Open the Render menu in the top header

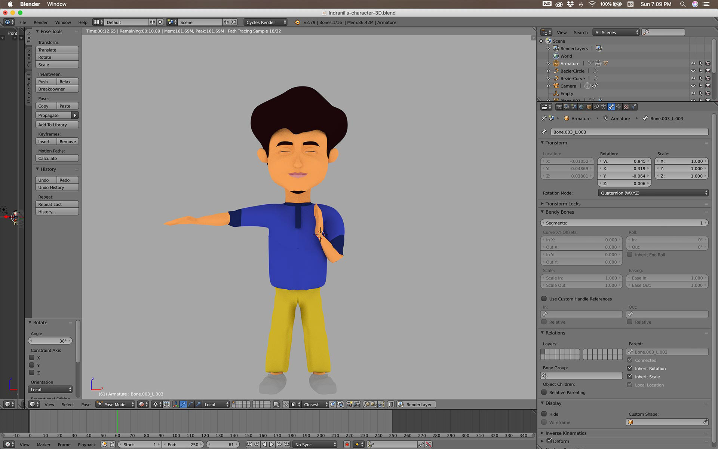(40, 22)
